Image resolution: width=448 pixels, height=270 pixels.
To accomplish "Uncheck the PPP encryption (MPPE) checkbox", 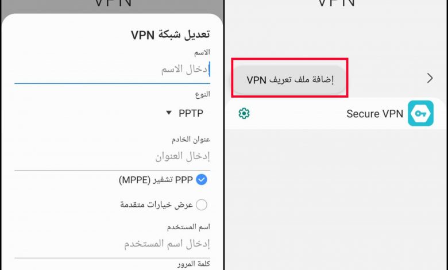I will [202, 180].
